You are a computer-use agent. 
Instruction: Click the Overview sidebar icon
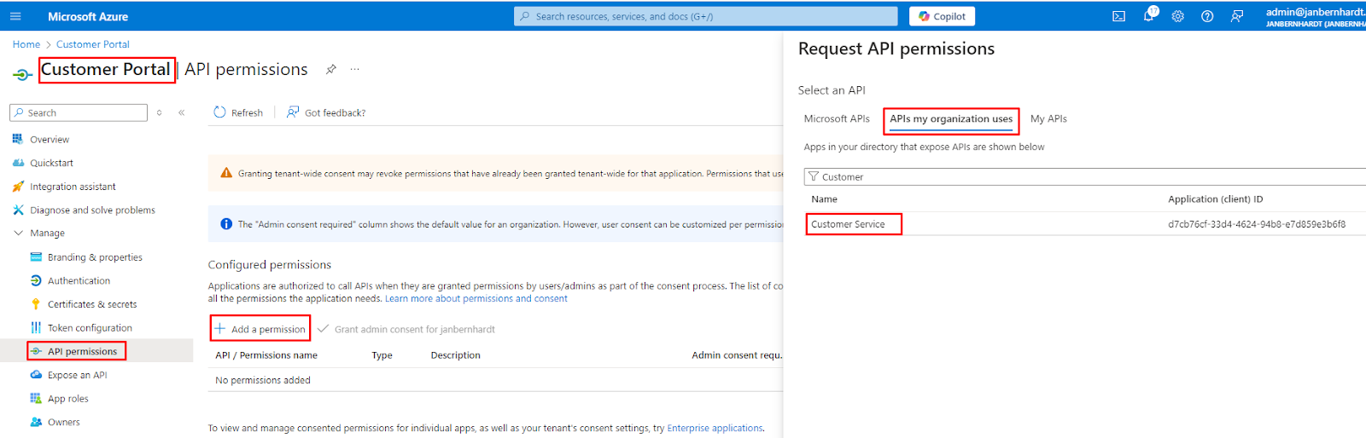tap(18, 139)
